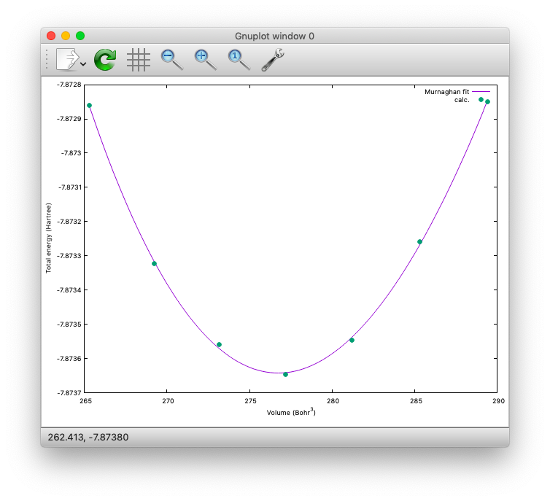The image size is (550, 501).
Task: Select the leftmost data point near volume 265
Action: pyautogui.click(x=90, y=105)
